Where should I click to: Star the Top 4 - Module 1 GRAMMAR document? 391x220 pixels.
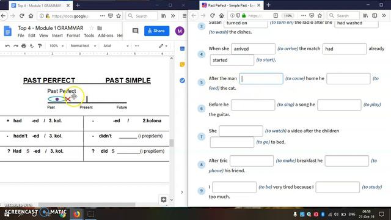tap(92, 28)
